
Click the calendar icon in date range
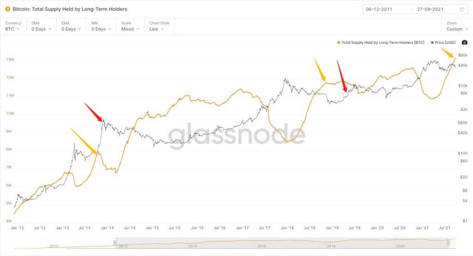(462, 9)
